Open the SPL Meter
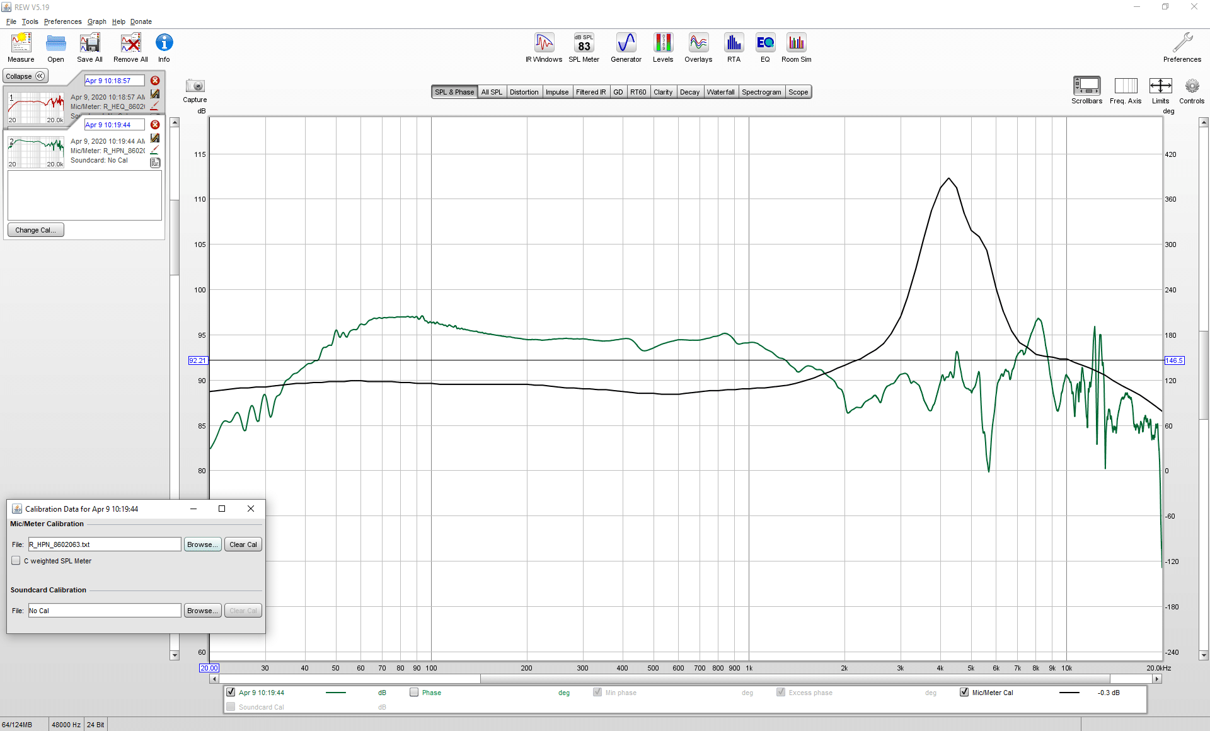 (x=584, y=48)
